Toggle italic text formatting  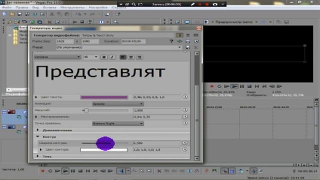(x=112, y=57)
